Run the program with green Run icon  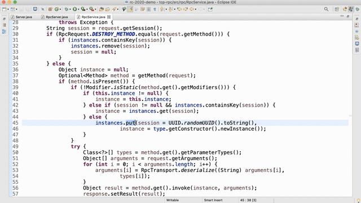pyautogui.click(x=74, y=9)
